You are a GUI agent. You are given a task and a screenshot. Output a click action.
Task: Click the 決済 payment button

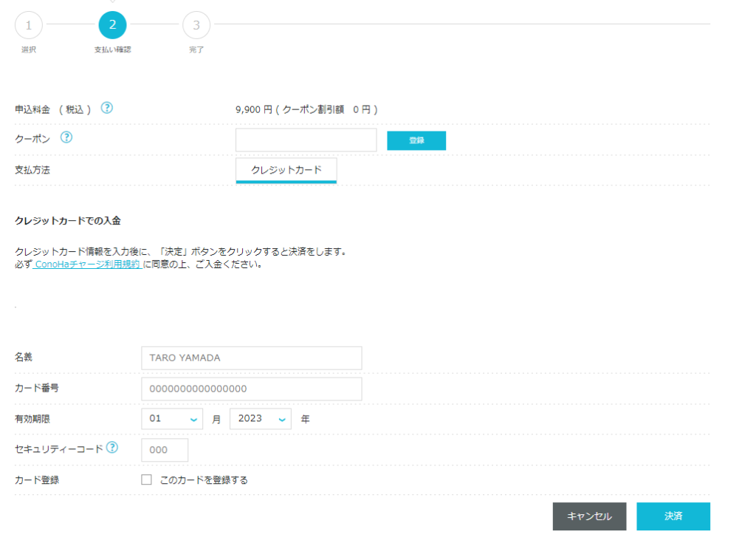(x=673, y=516)
